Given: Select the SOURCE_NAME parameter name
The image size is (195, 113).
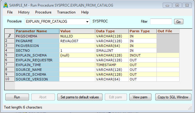Looking at the screenshot, I should 37,70.
